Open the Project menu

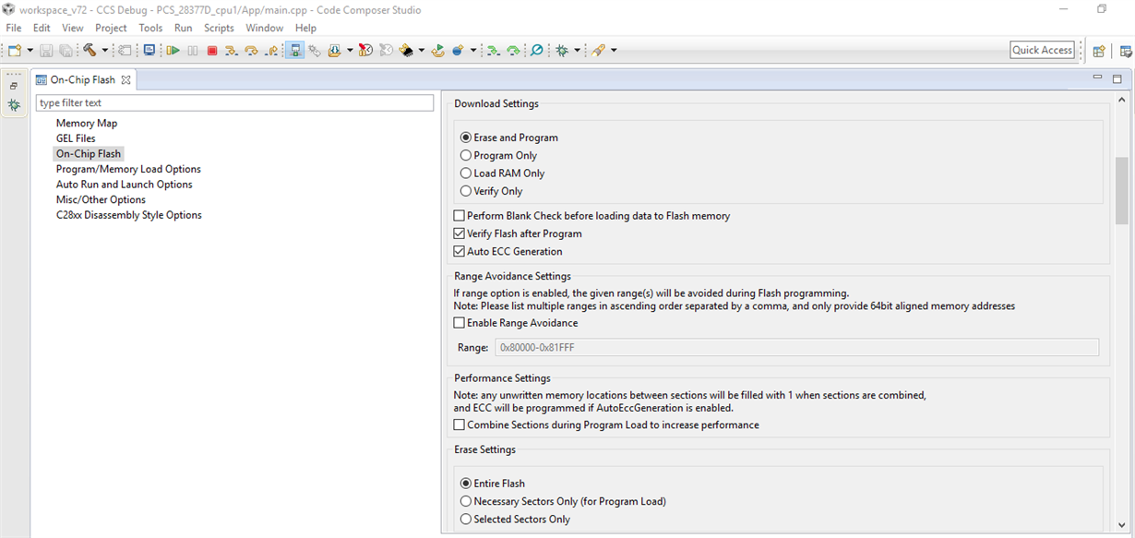(112, 28)
